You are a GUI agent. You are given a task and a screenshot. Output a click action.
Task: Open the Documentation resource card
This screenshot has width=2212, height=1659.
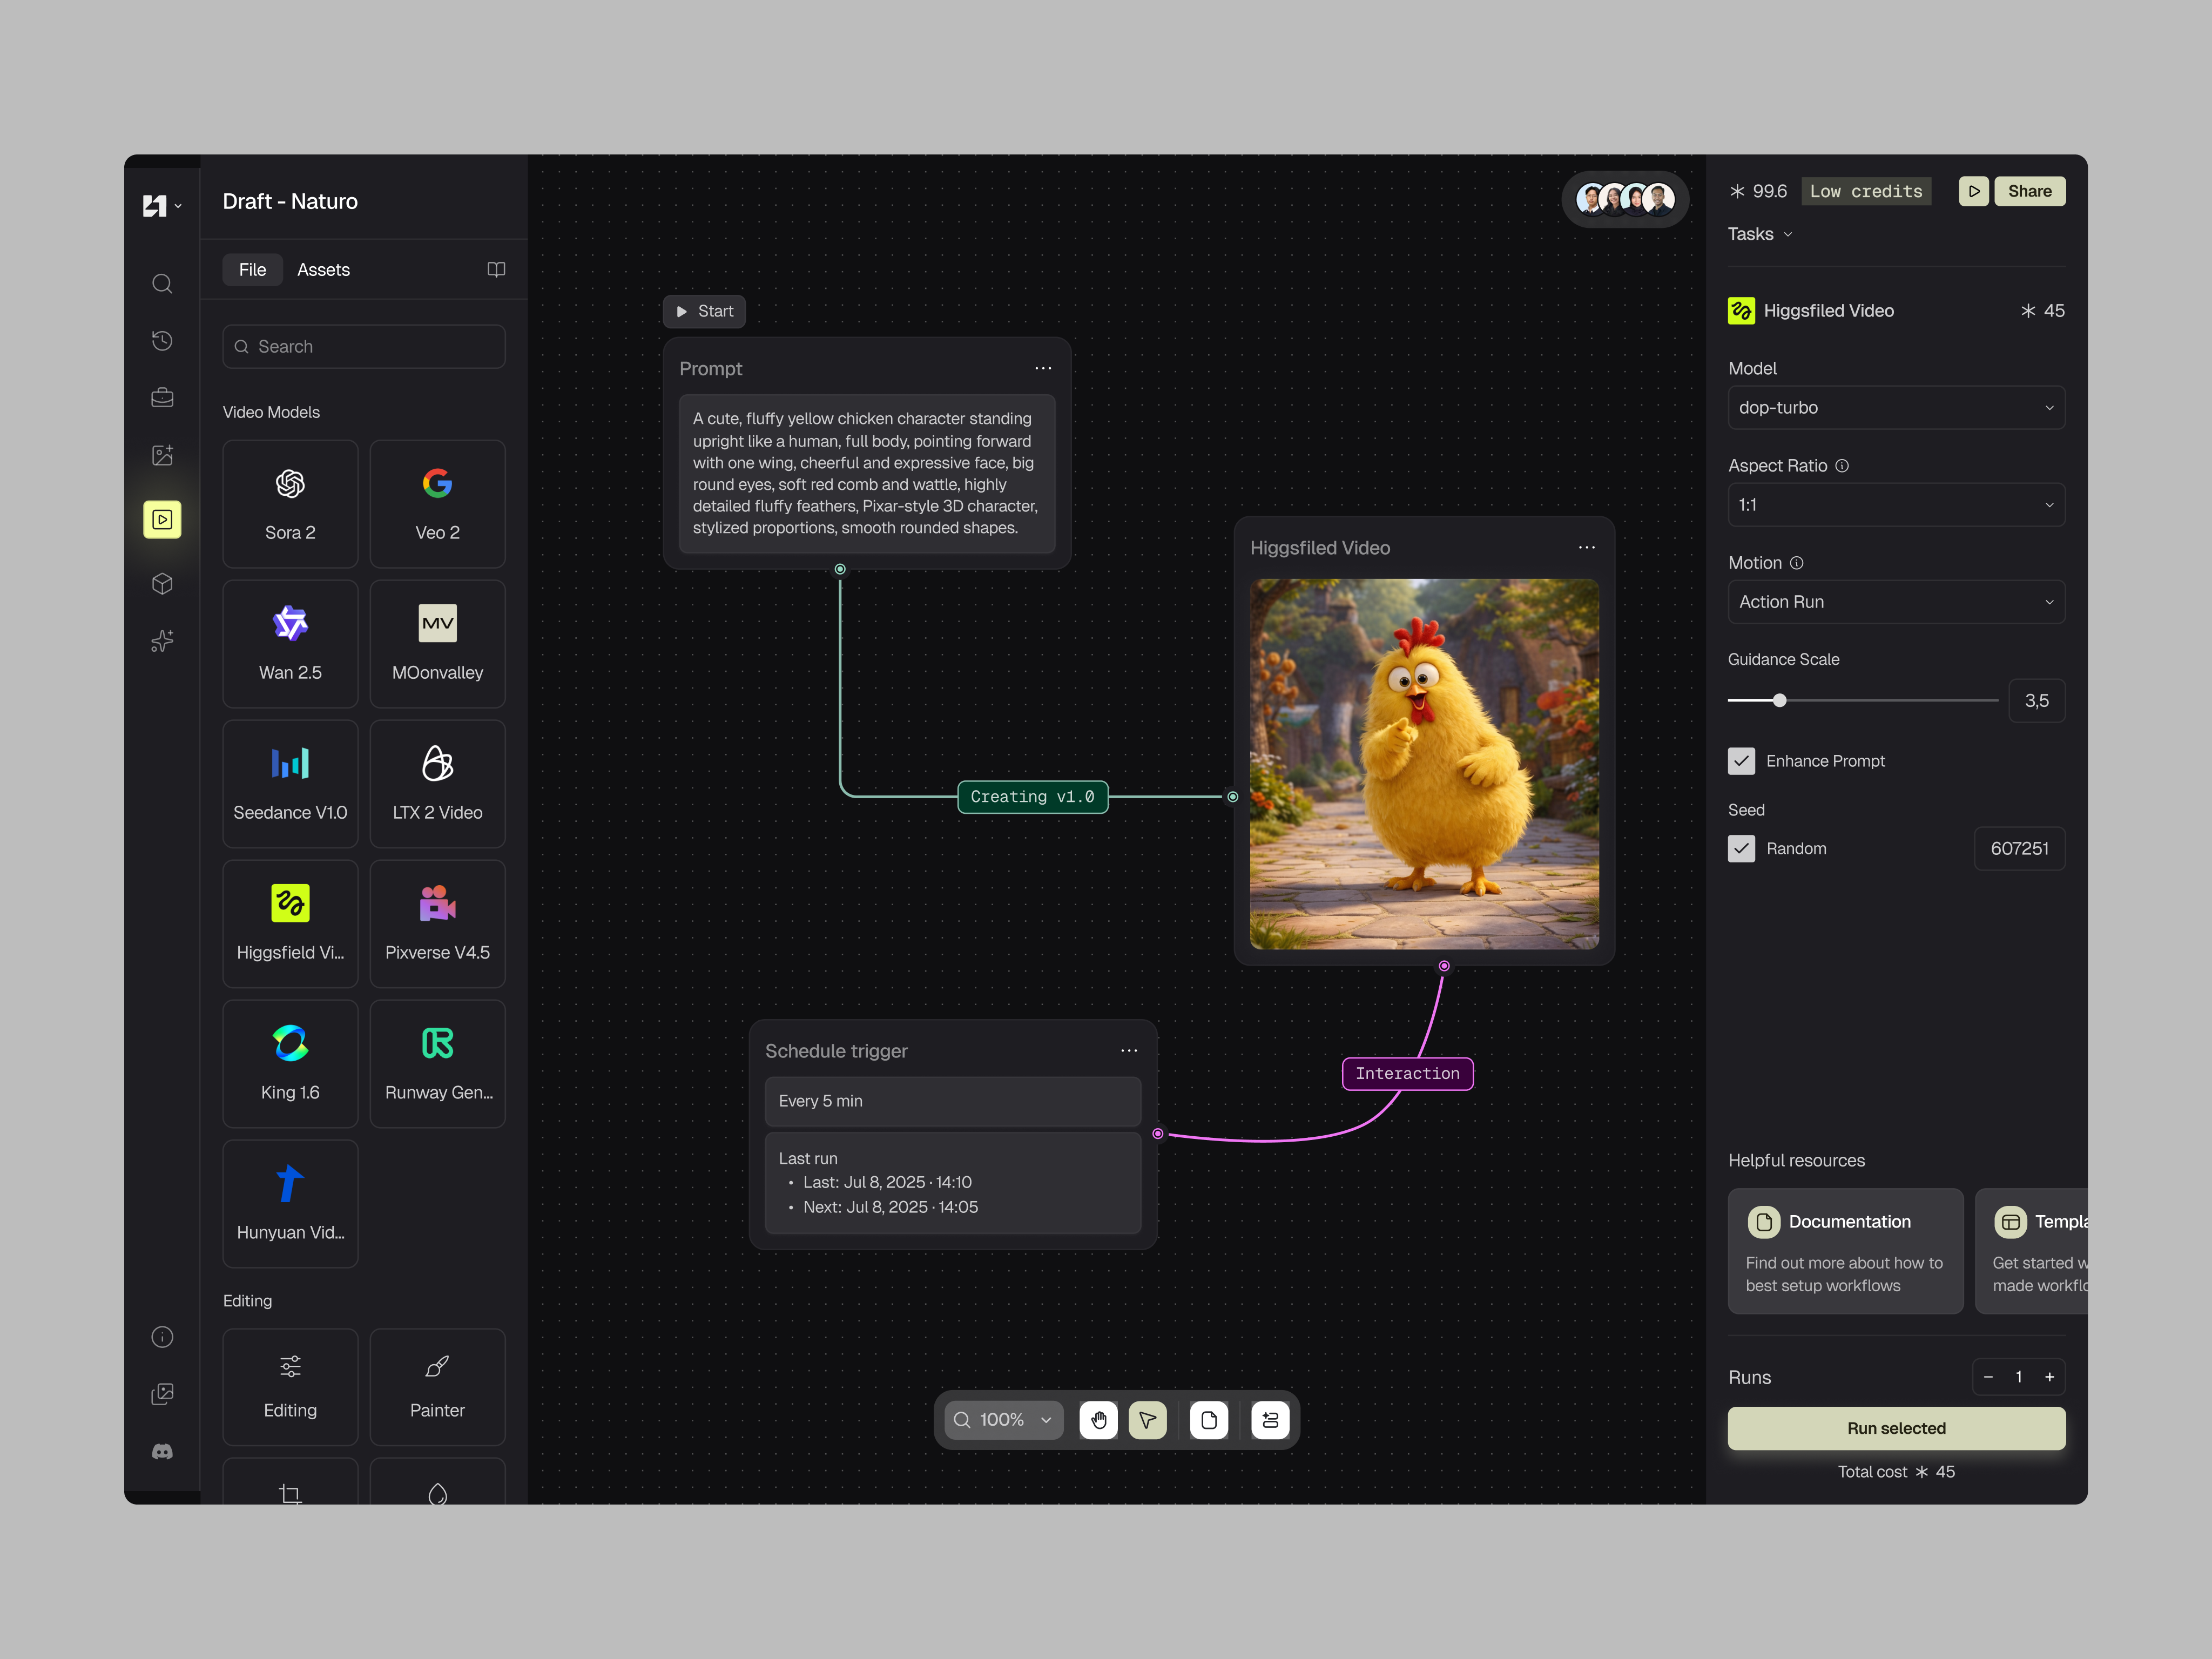coord(1845,1250)
